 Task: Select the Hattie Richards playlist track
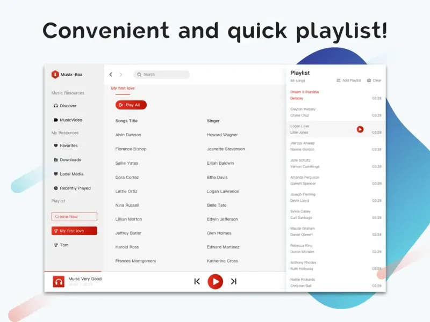335,283
